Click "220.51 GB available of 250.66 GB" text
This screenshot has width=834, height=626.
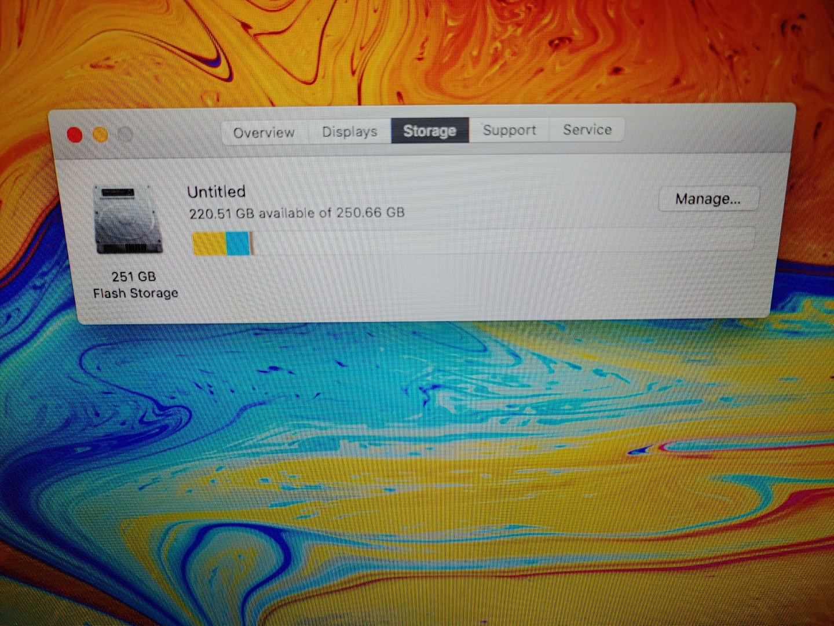click(x=297, y=213)
